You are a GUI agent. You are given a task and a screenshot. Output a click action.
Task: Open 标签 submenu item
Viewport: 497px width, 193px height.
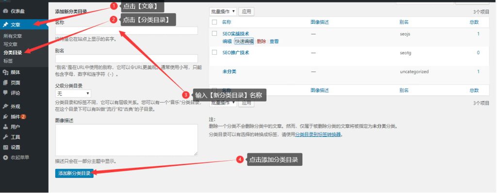click(x=8, y=60)
